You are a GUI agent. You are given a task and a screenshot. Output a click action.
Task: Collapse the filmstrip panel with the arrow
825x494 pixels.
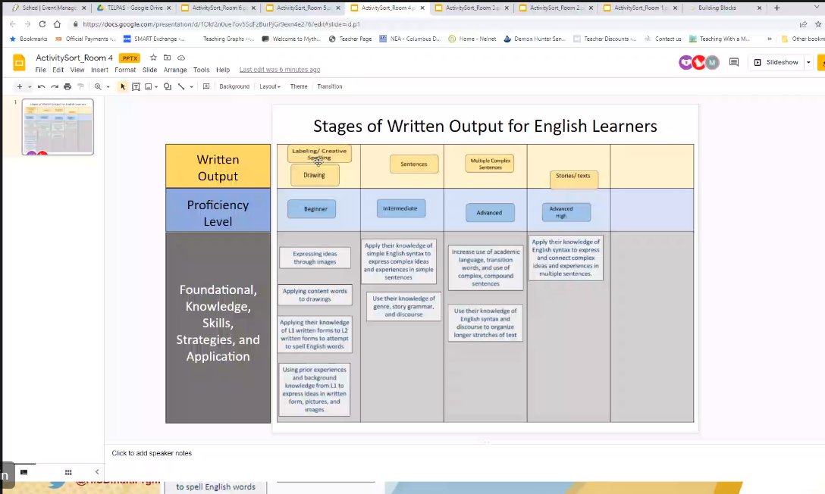tap(97, 472)
